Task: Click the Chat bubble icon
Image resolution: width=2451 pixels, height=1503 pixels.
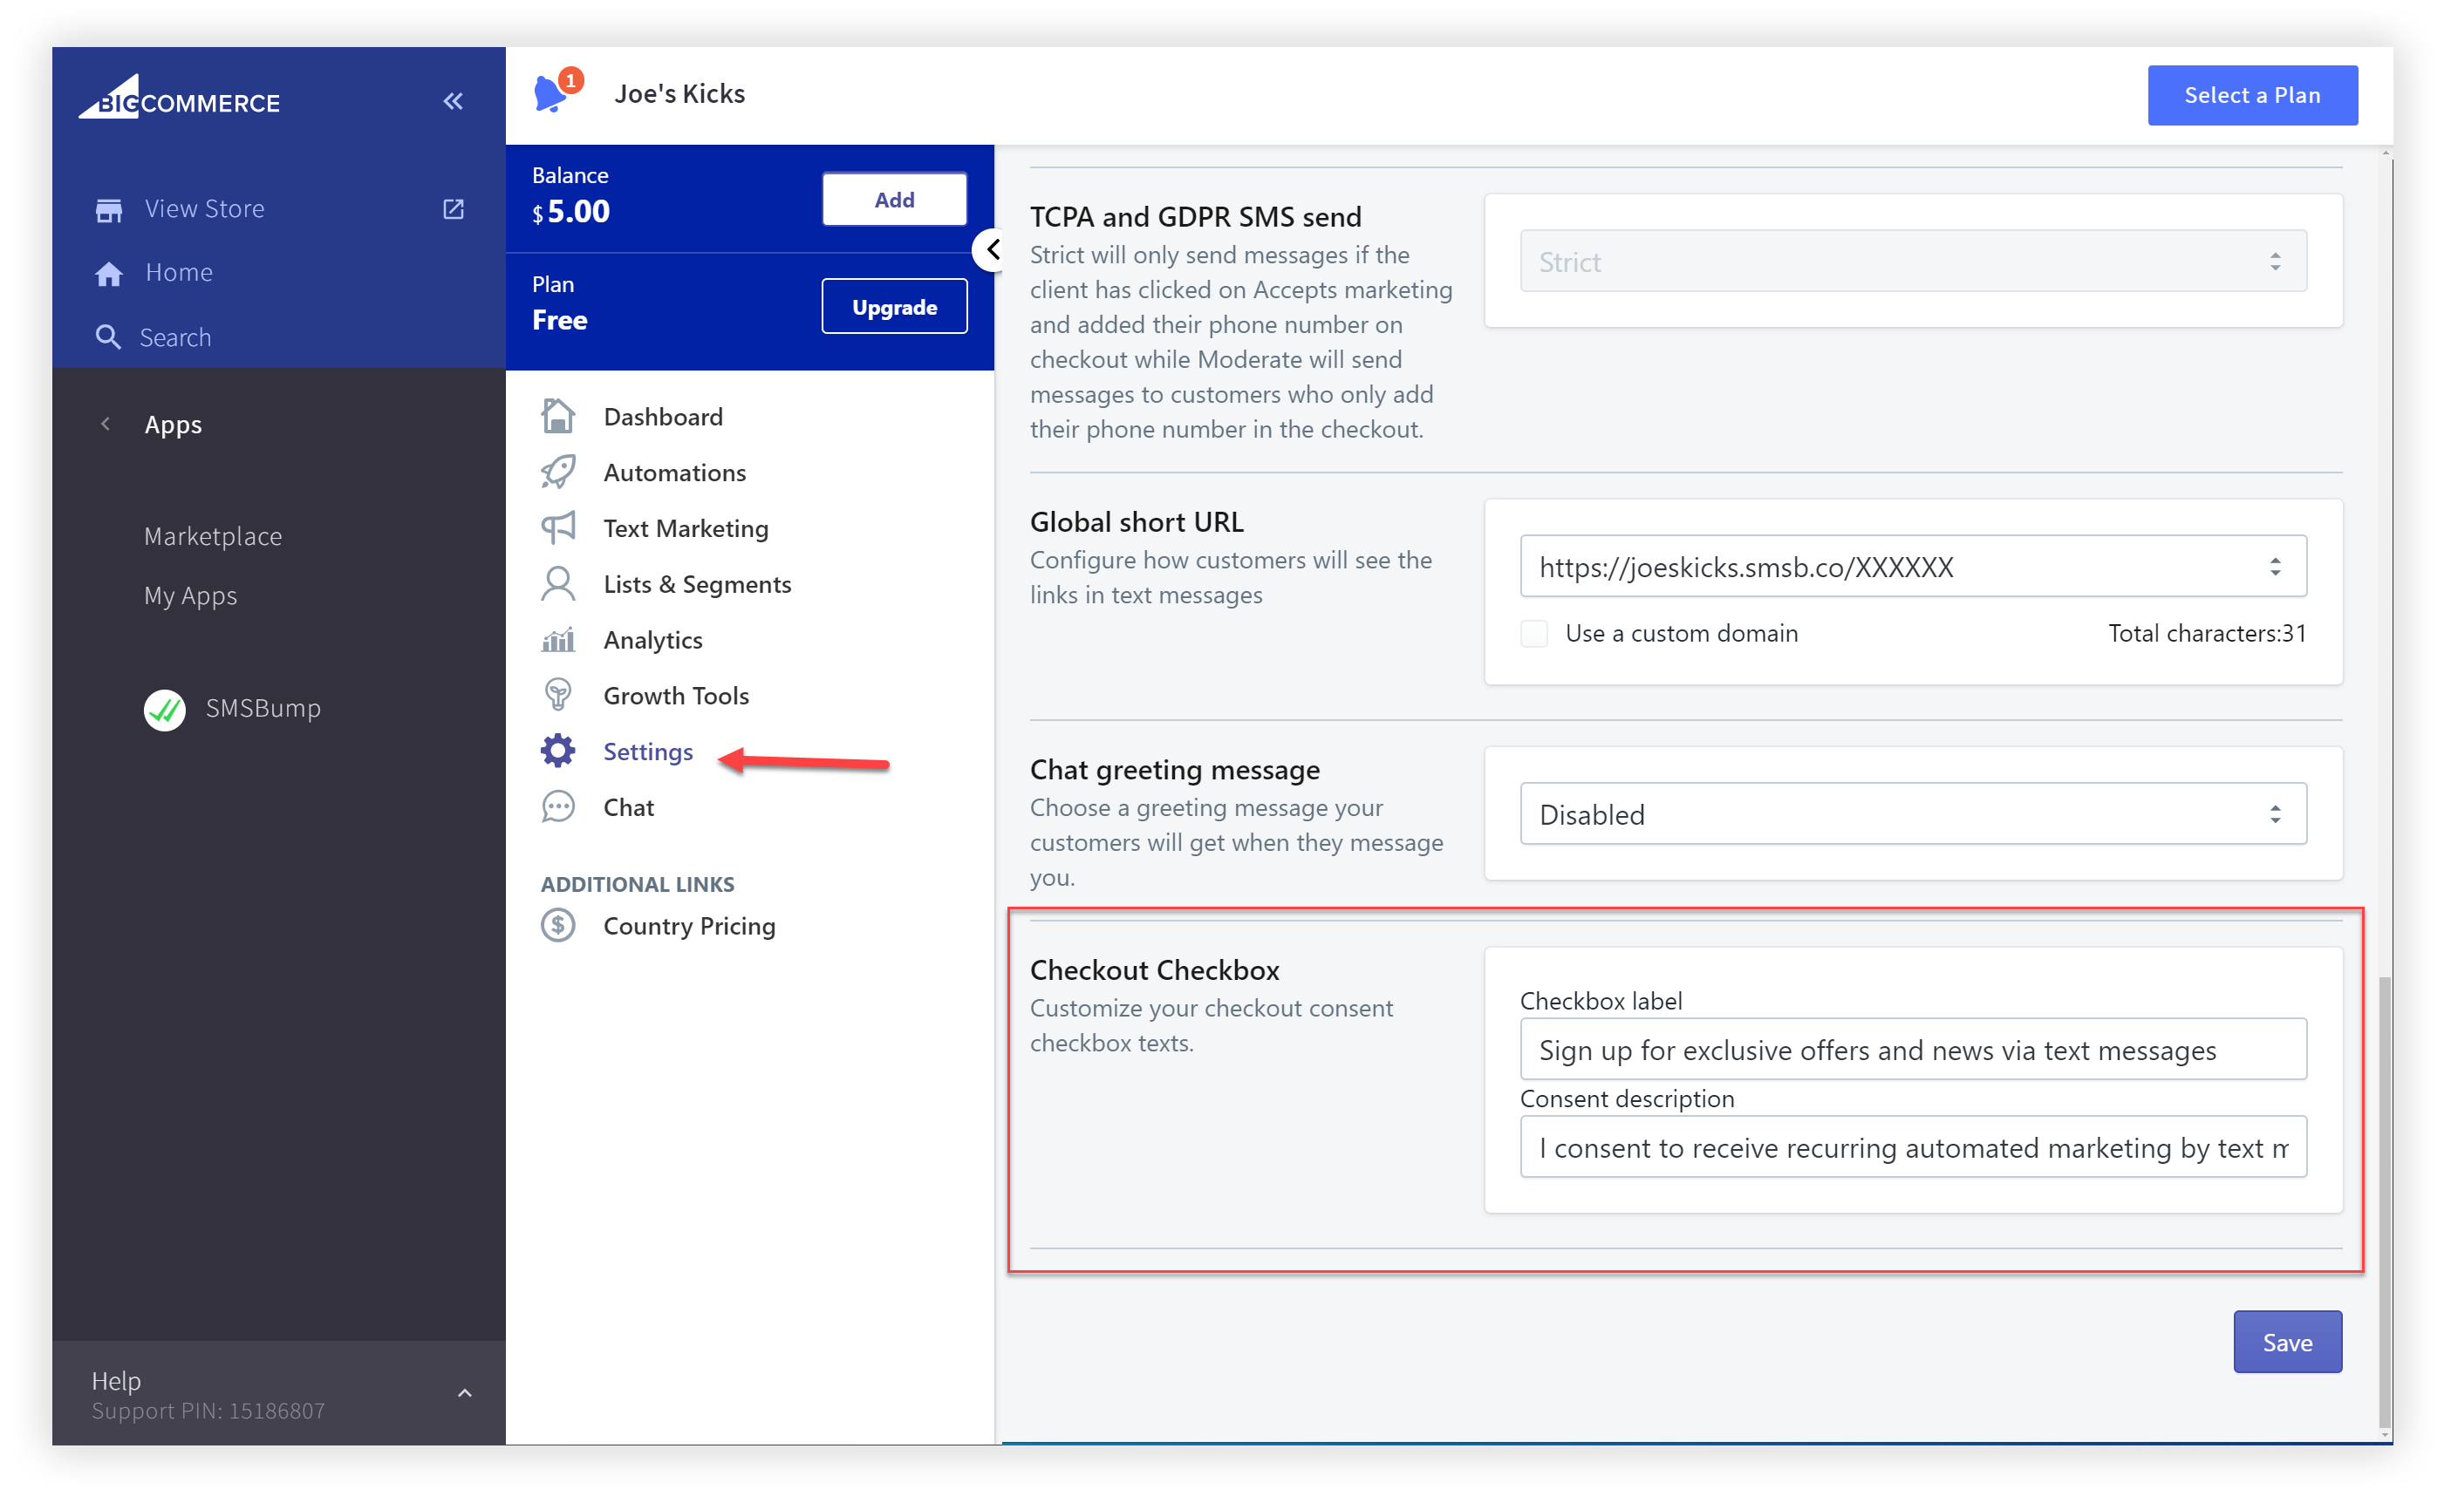Action: click(x=558, y=806)
